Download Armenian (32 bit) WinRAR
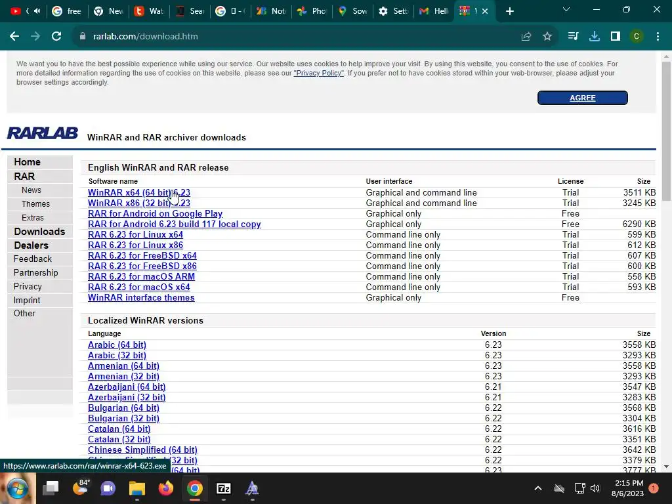The height and width of the screenshot is (504, 672). (123, 376)
